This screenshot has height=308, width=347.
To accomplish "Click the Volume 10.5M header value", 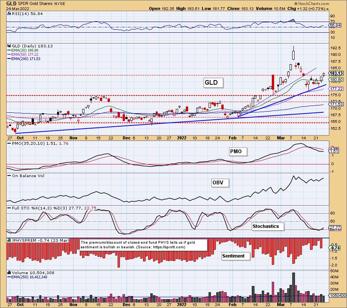I will click(x=271, y=8).
